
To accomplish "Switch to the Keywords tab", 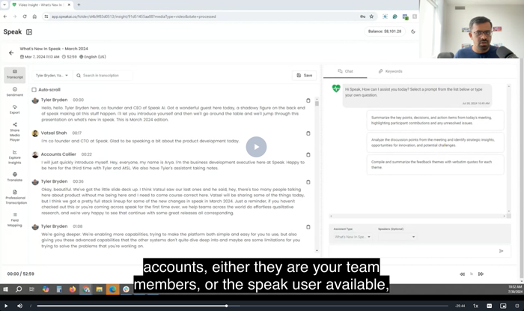I will pos(390,71).
